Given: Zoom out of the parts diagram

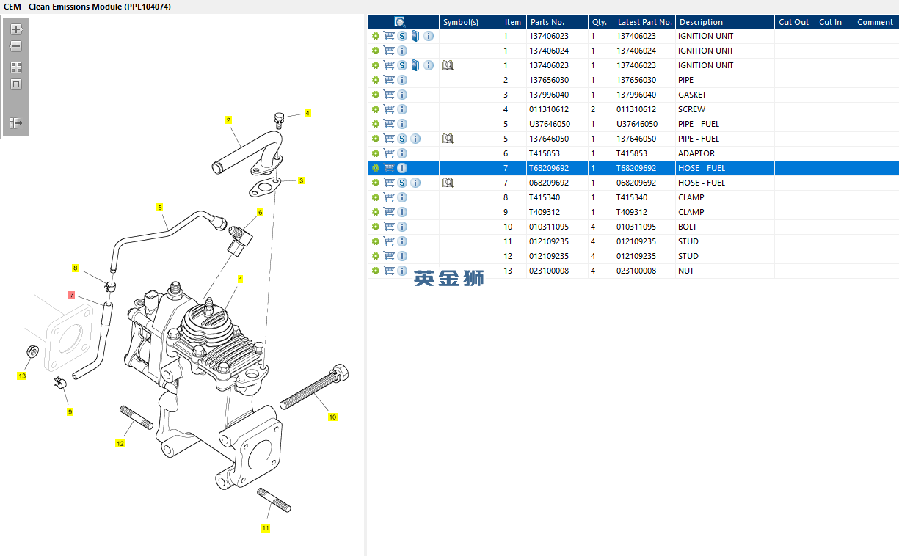Looking at the screenshot, I should point(16,46).
